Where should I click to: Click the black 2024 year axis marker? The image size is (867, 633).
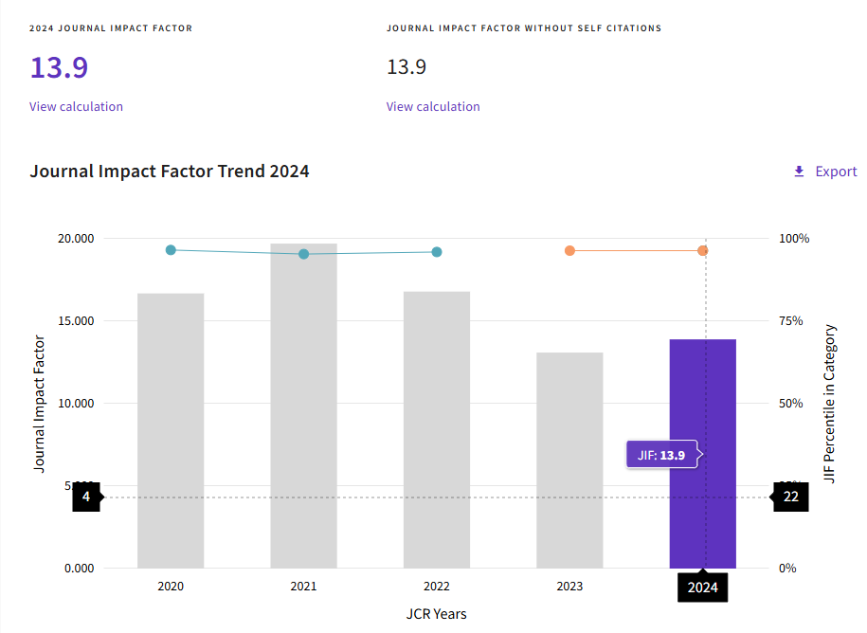point(703,588)
